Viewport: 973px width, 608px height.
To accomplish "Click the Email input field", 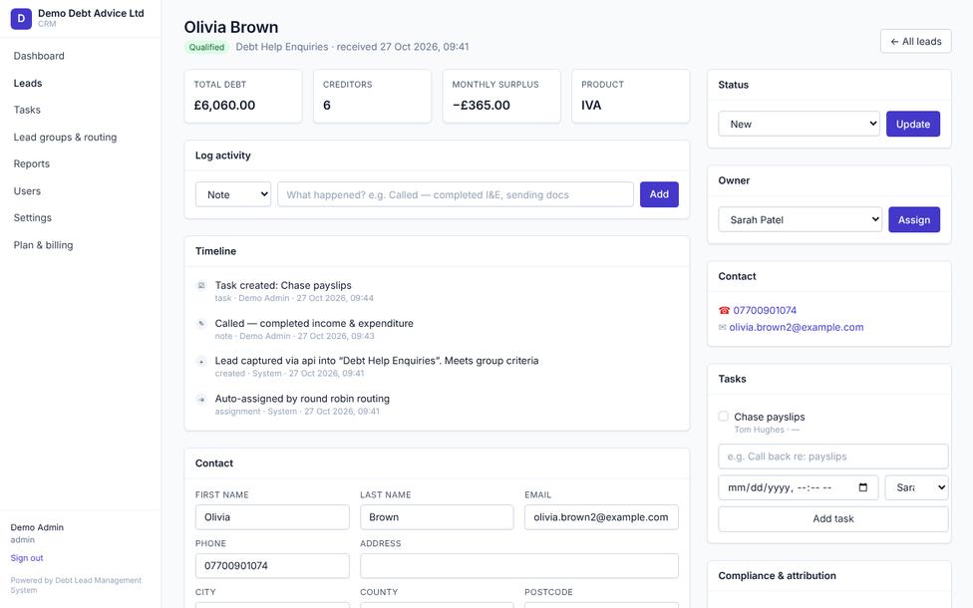I will [601, 516].
